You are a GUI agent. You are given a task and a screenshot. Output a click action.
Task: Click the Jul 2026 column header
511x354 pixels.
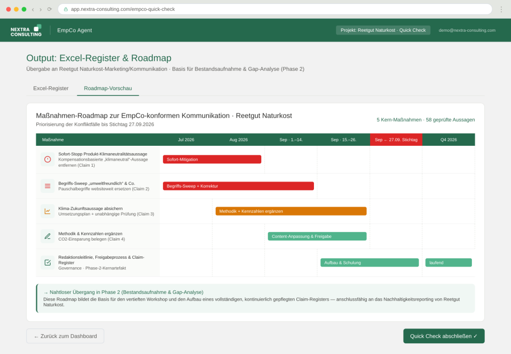click(x=186, y=140)
